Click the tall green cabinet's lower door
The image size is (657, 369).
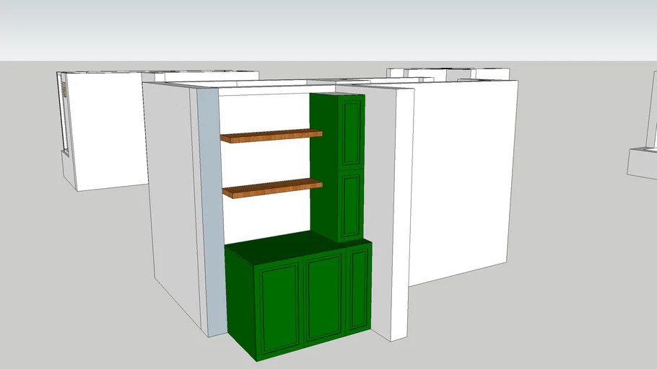point(352,205)
